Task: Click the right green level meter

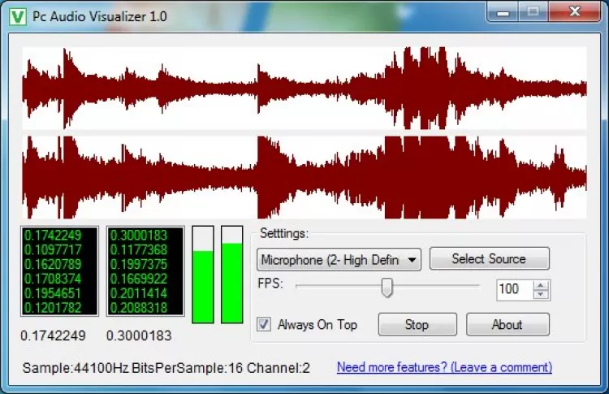Action: tap(232, 275)
